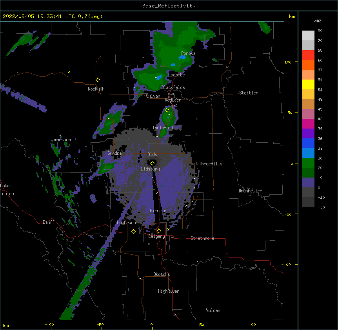
Task: Click the Stettler city label
Action: 249,93
